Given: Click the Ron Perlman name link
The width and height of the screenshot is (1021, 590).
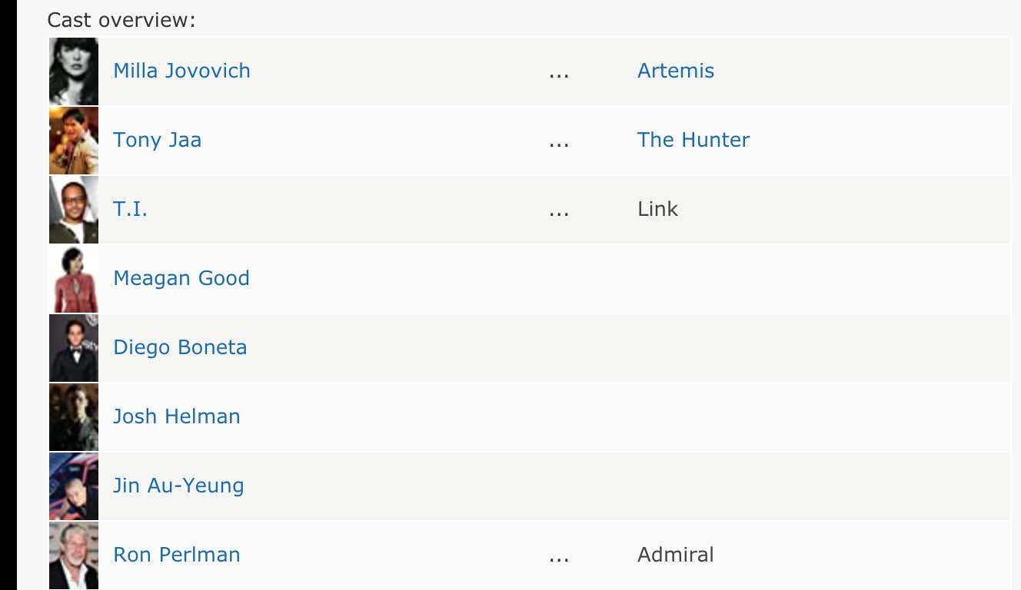Looking at the screenshot, I should click(x=176, y=555).
